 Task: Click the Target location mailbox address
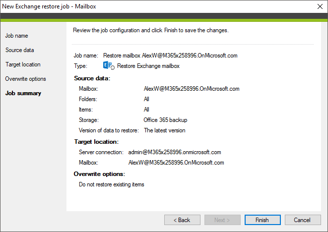(176, 163)
